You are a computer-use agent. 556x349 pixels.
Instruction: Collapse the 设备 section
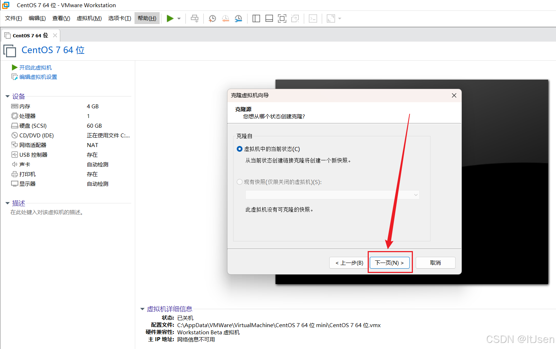click(8, 96)
